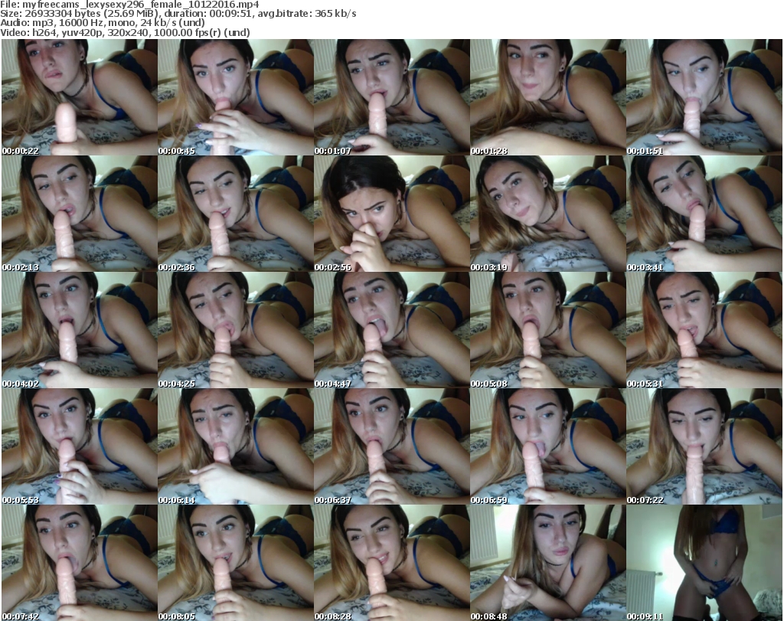Select the frame labeled 00:08:48
The height and width of the screenshot is (621, 784).
tap(547, 563)
